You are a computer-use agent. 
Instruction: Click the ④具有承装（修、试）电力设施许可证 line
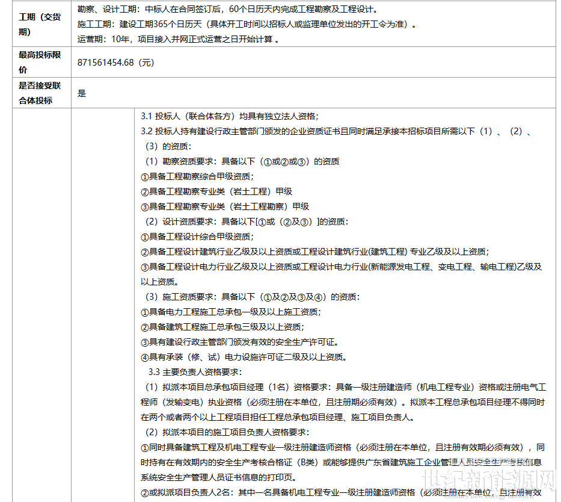(244, 357)
